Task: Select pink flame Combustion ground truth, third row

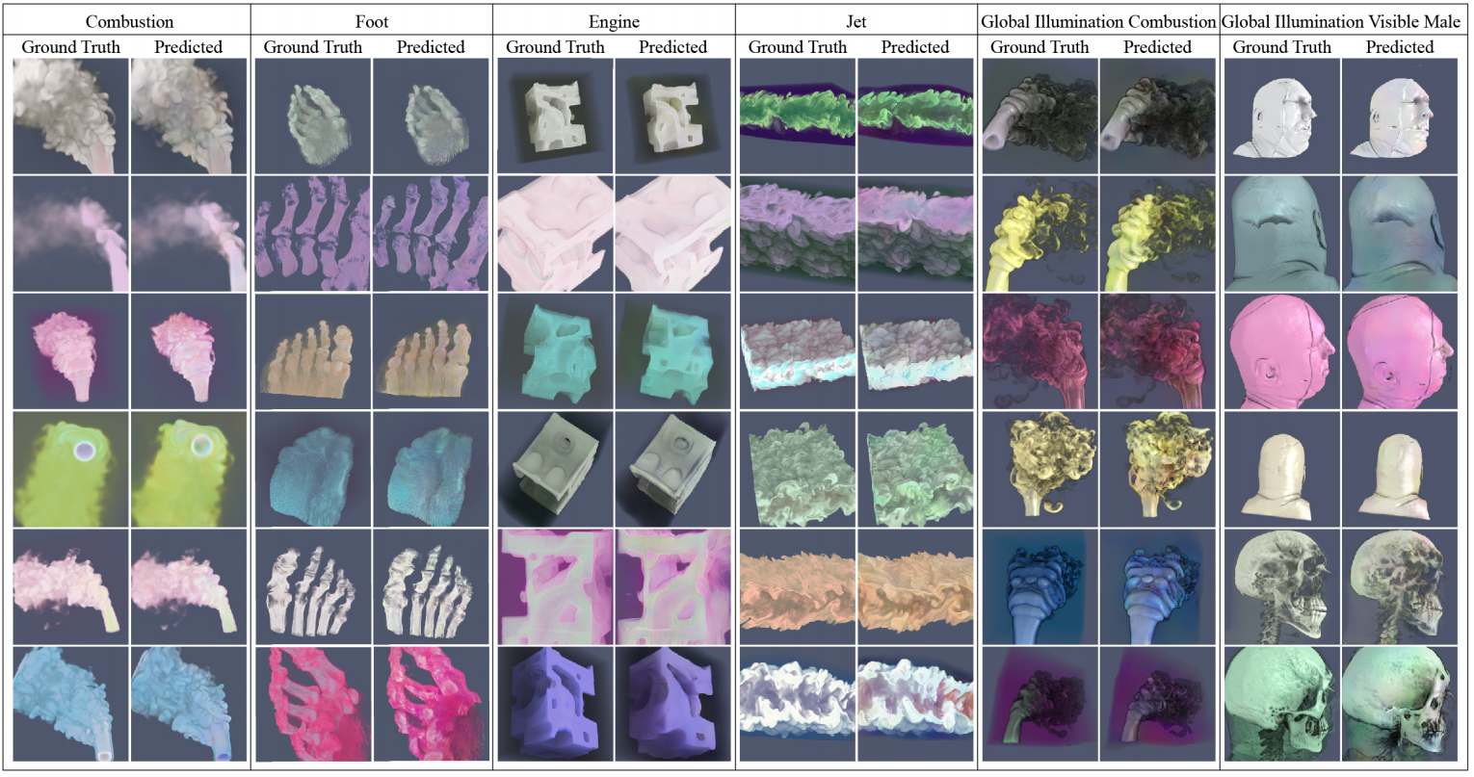Action: point(70,350)
